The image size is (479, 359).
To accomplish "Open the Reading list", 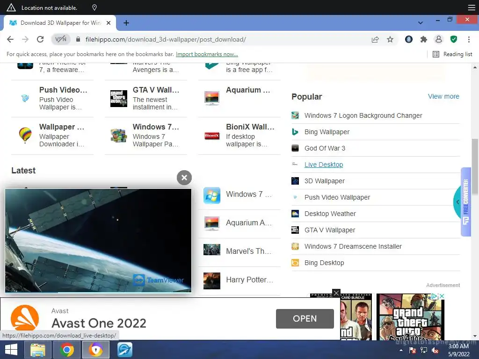I will click(x=452, y=54).
